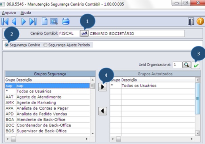Click Grupos Autorizados vertical scrollbar thumb

point(198,98)
